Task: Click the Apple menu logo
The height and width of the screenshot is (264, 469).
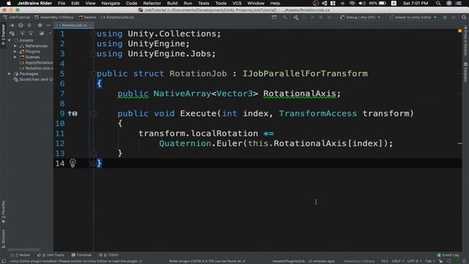Action: [x=9, y=3]
